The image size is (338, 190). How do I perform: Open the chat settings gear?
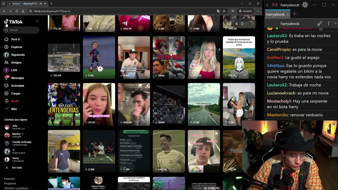[305, 5]
